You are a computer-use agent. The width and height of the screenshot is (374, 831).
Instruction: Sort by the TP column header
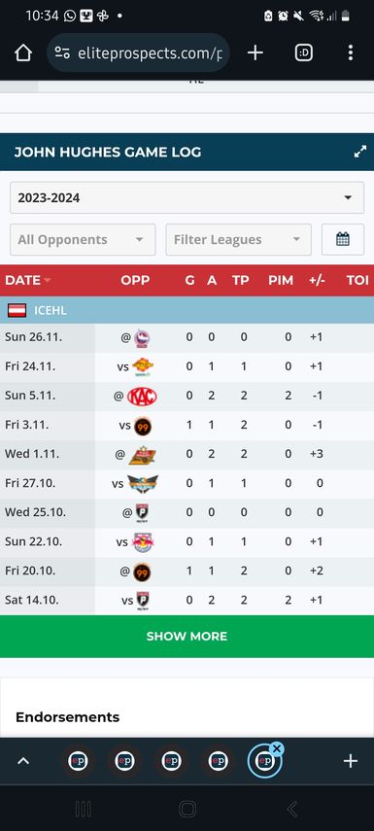(241, 280)
